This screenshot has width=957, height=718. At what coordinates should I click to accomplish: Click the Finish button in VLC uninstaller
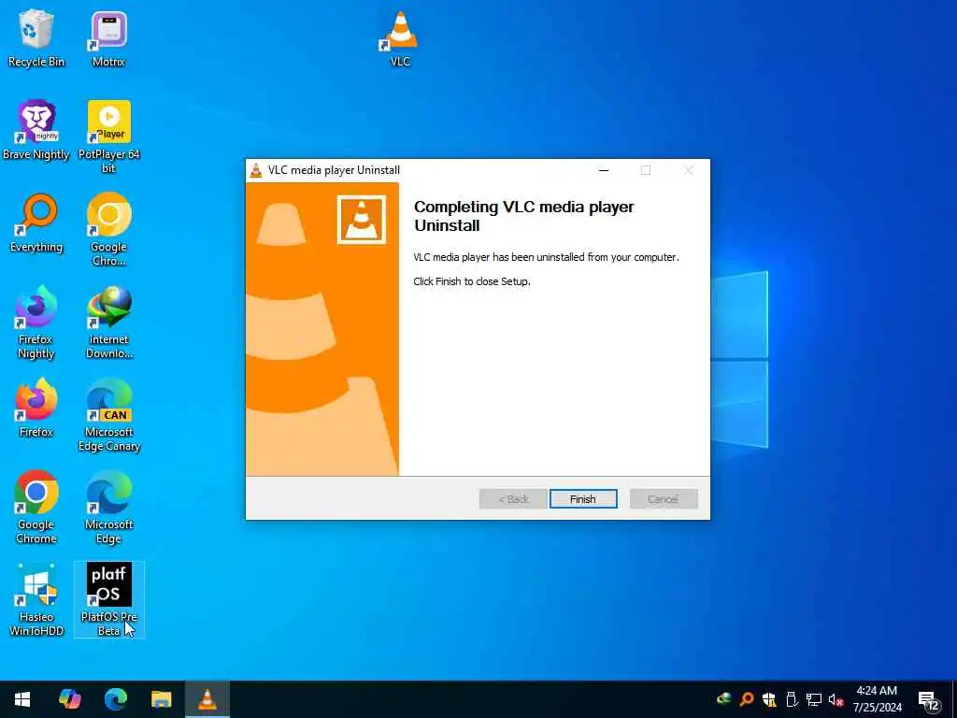coord(583,499)
